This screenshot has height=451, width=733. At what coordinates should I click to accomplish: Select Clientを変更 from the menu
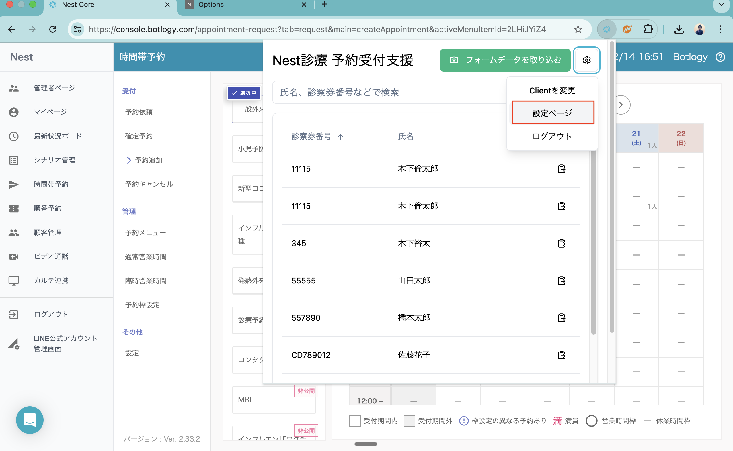pos(552,90)
